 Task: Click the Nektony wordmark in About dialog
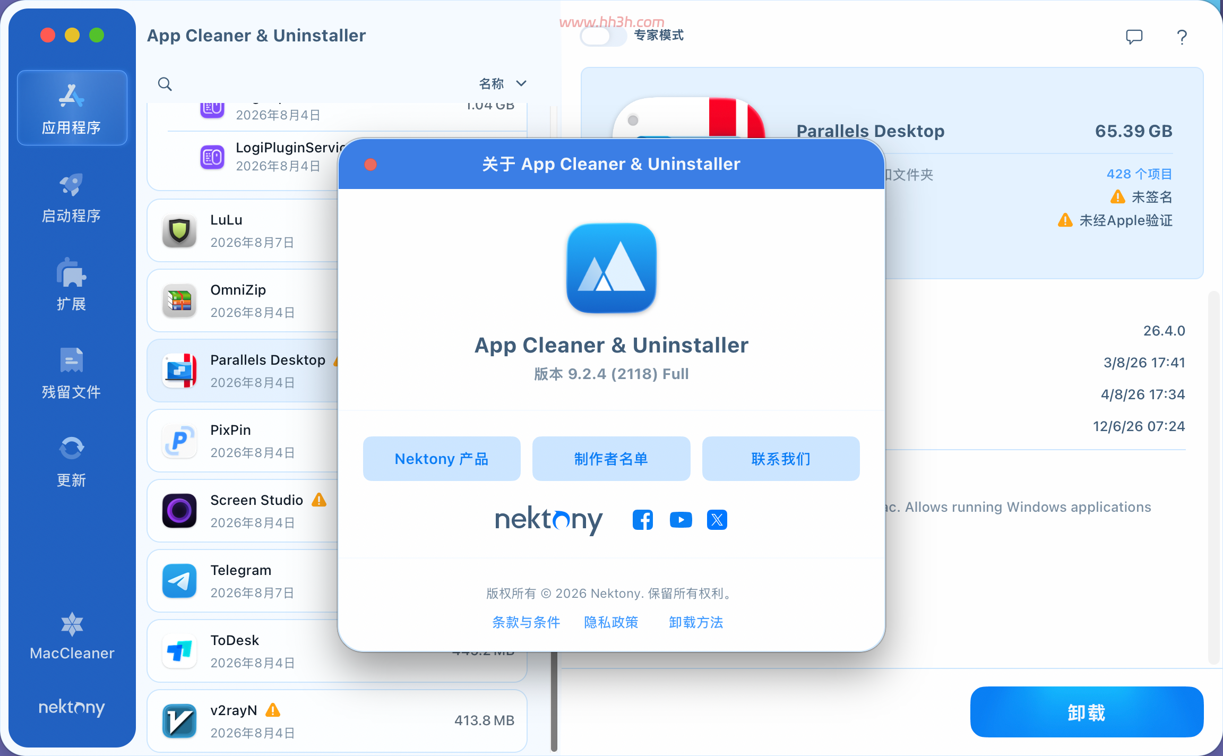click(x=549, y=520)
